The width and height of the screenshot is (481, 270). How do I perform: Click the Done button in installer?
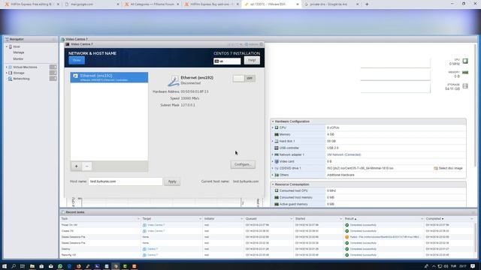77,60
